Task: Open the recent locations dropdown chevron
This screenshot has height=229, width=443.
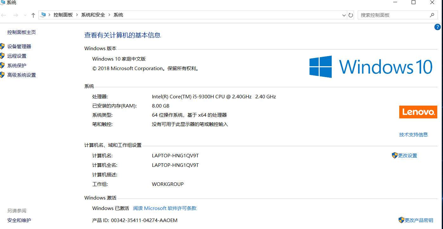Action: tap(25, 15)
